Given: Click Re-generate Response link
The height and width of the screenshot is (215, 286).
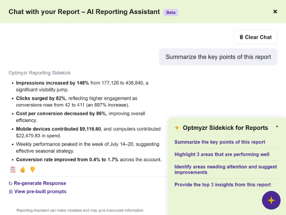Looking at the screenshot, I should click(x=37, y=183).
